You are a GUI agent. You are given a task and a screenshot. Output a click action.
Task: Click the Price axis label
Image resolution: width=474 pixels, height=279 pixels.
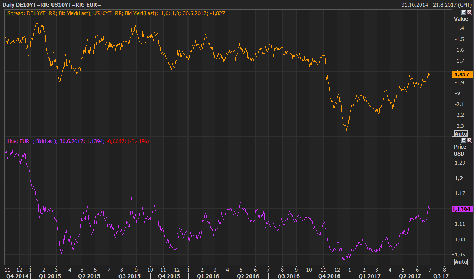click(460, 147)
